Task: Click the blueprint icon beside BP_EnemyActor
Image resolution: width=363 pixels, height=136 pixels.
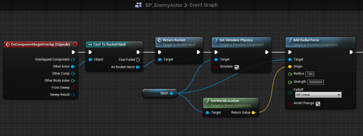Action: coord(139,5)
